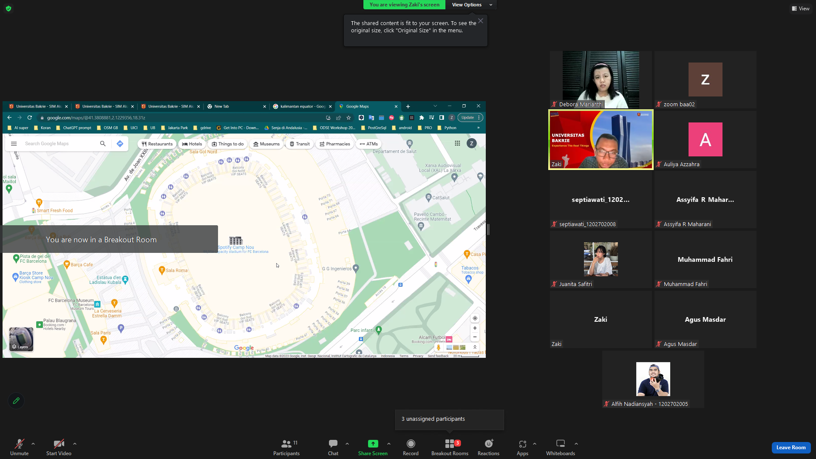Open the Participants panel
Screen dimensions: 816x459
(x=286, y=447)
